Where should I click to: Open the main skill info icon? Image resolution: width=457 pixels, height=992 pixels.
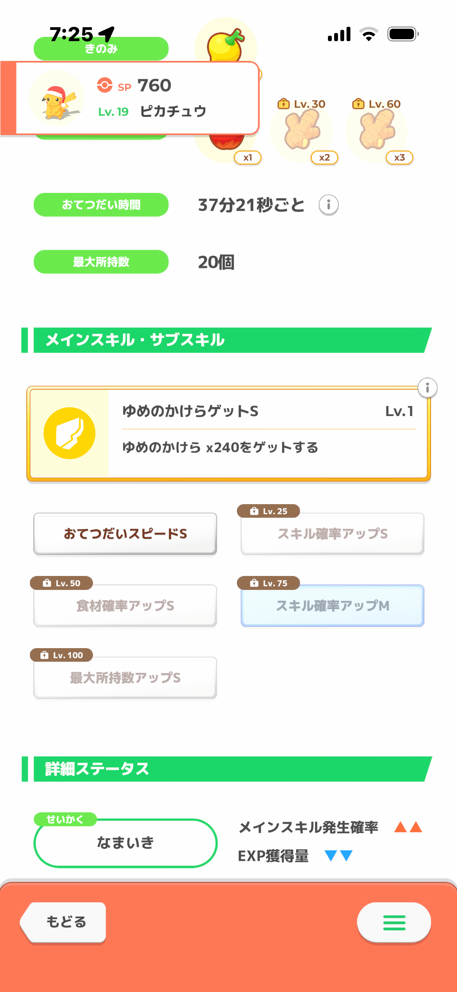coord(427,388)
